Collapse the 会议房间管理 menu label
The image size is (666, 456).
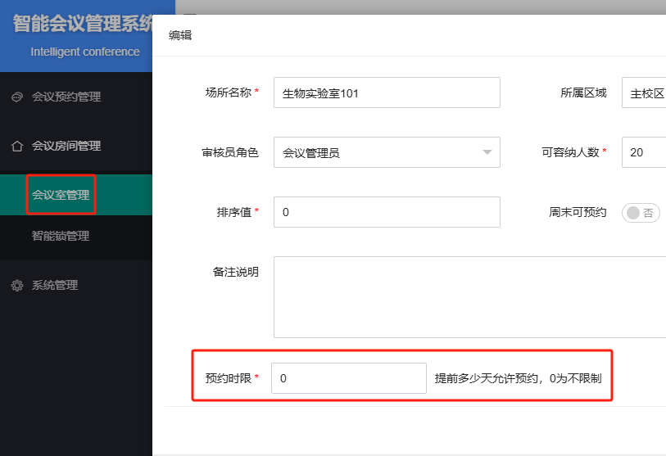(x=66, y=147)
